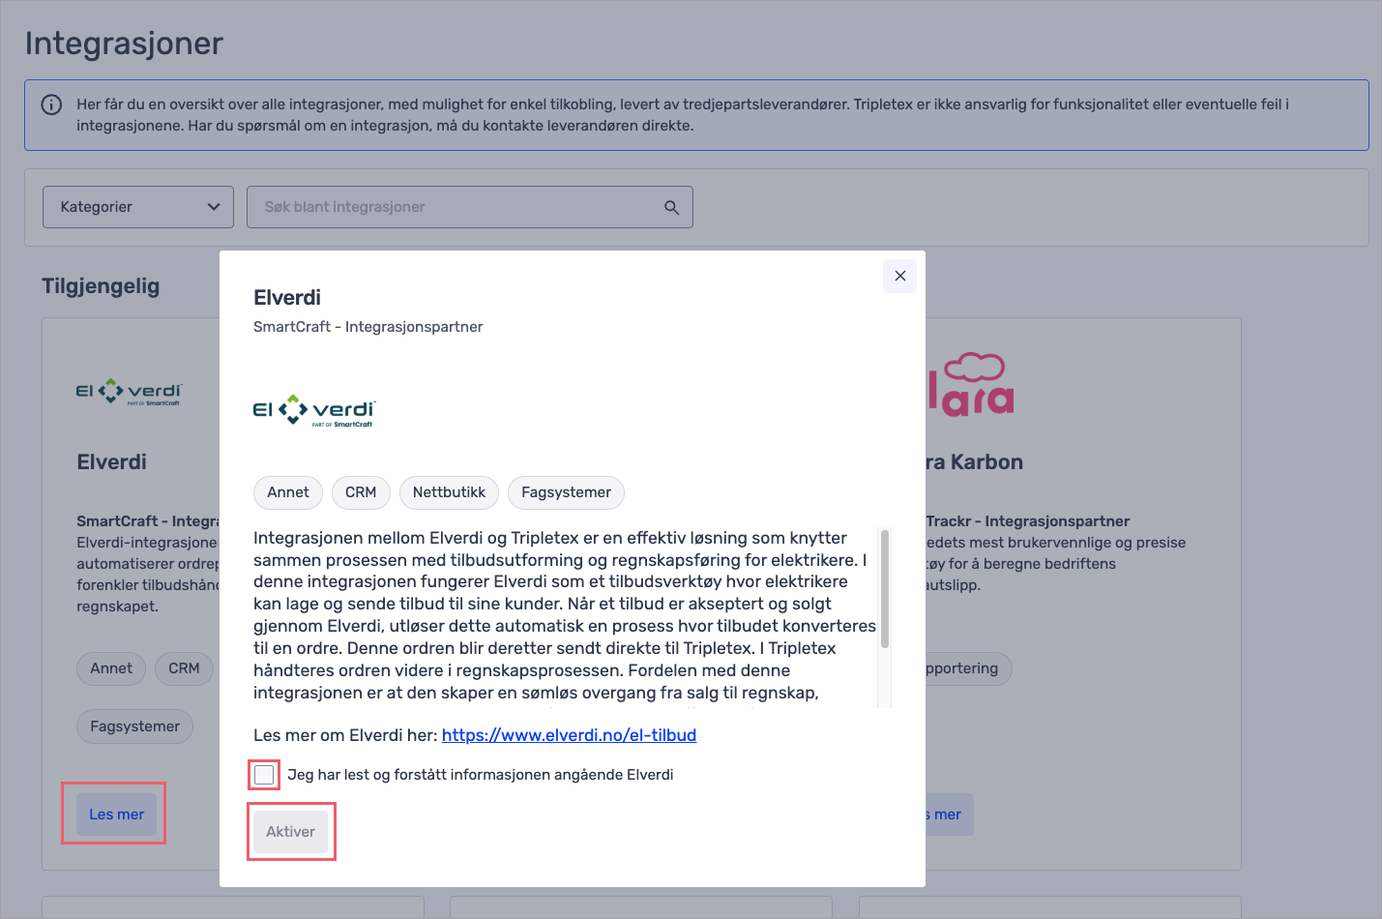The height and width of the screenshot is (919, 1382).
Task: Open the elverdi.no/el-tilbud link
Action: click(569, 735)
